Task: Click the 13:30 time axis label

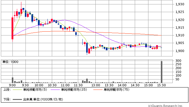Action: (x=109, y=85)
